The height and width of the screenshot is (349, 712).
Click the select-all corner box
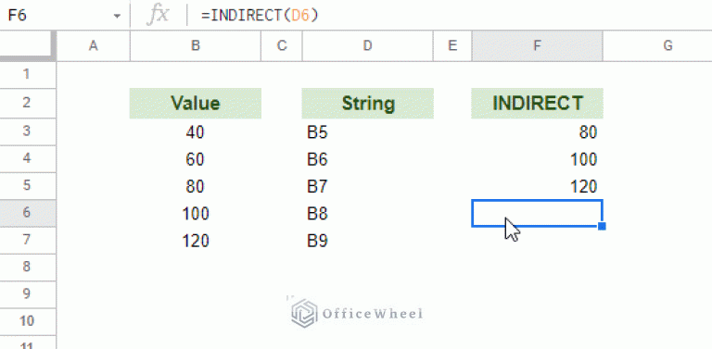[x=28, y=45]
